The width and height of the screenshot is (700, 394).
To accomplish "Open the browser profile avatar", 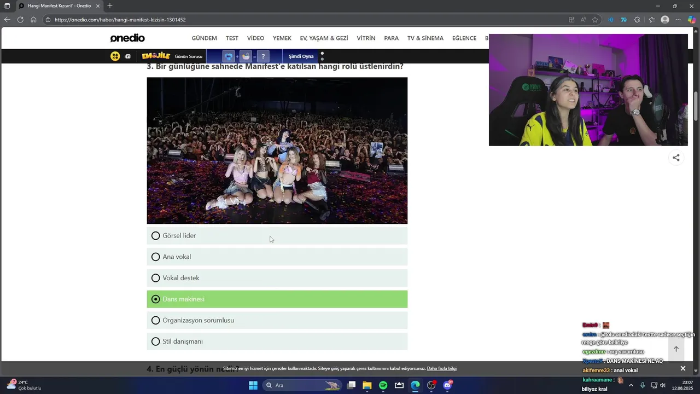I will pos(665,20).
